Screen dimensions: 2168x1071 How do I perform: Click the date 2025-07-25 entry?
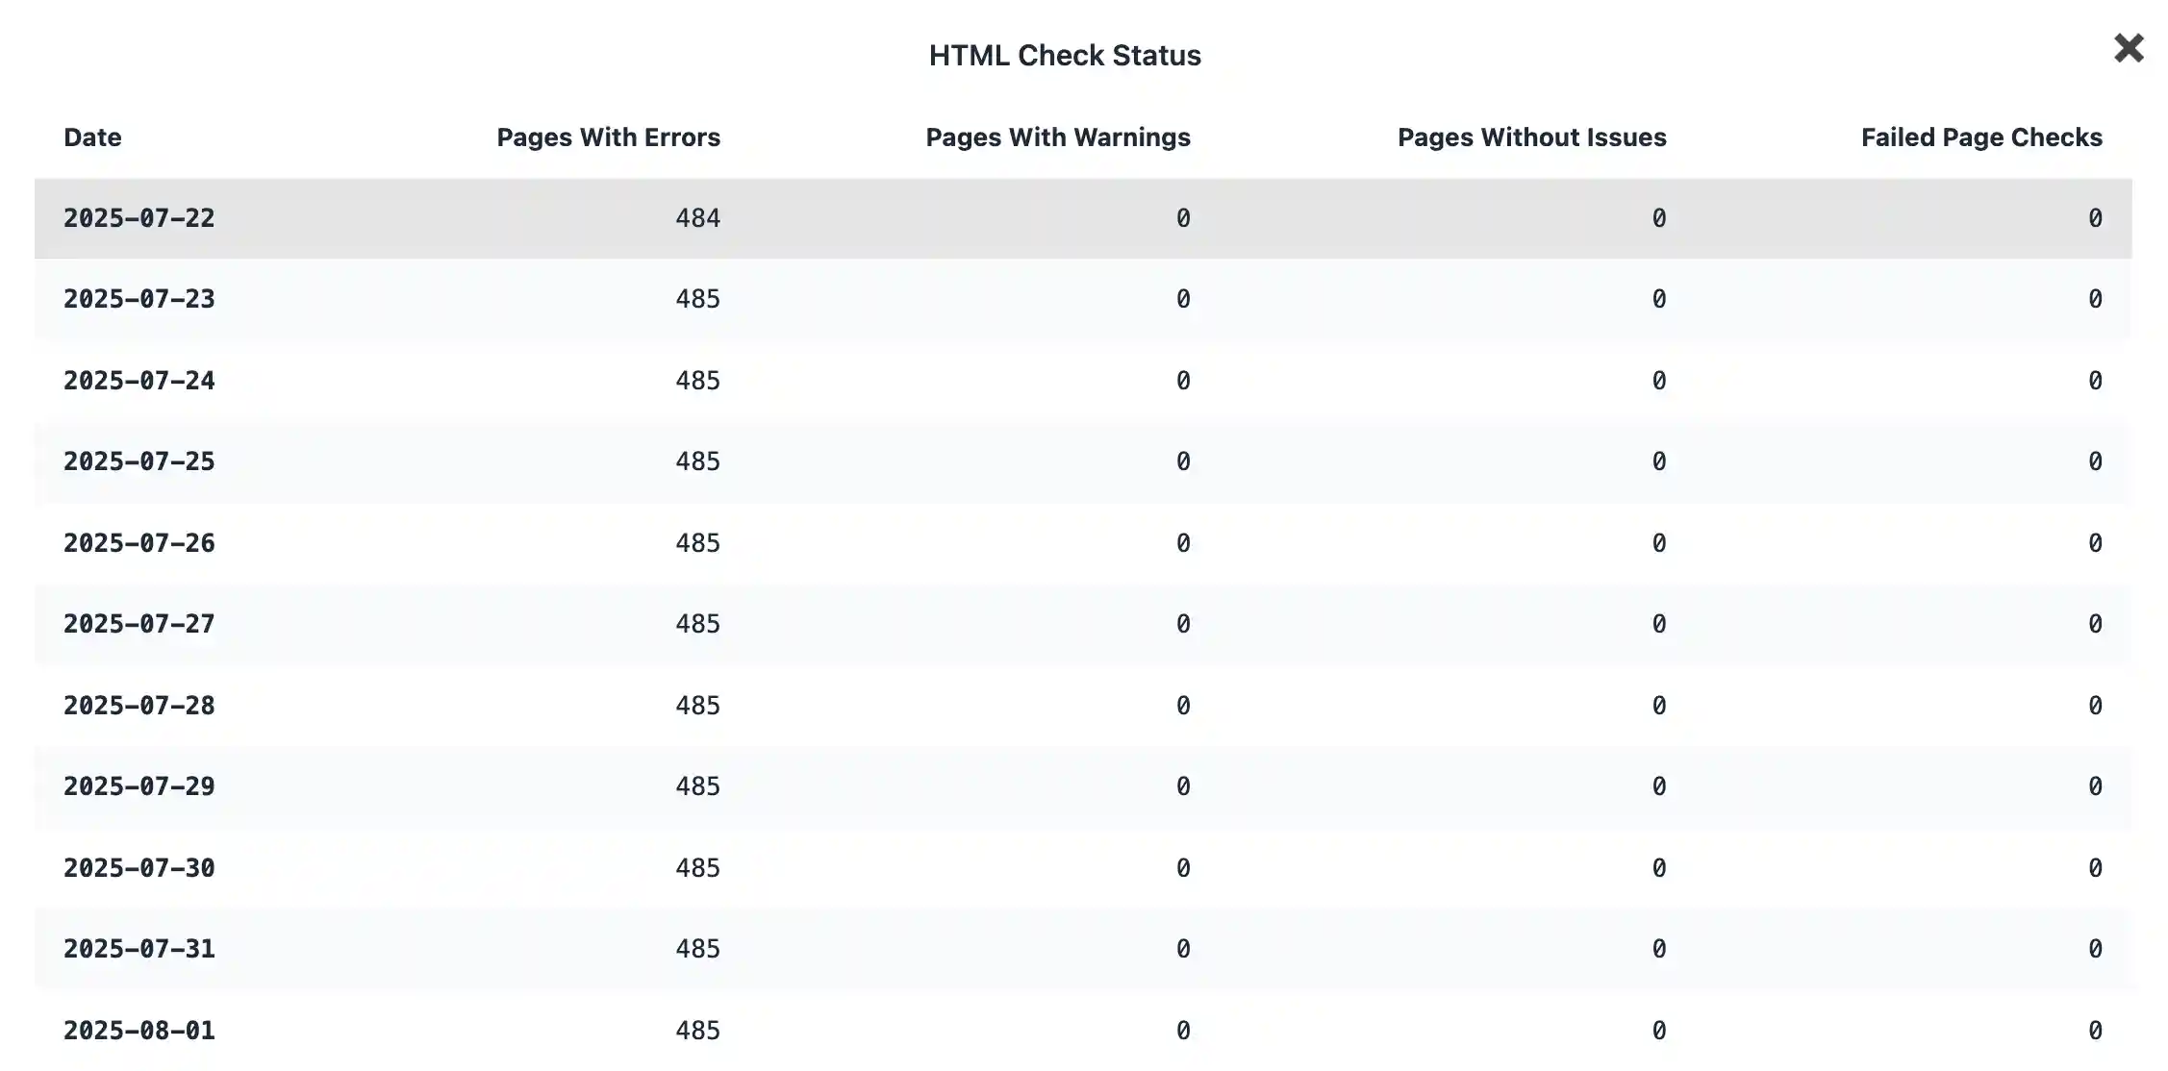pyautogui.click(x=140, y=461)
